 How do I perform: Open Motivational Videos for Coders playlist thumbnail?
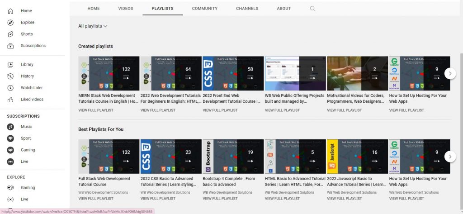(x=357, y=73)
